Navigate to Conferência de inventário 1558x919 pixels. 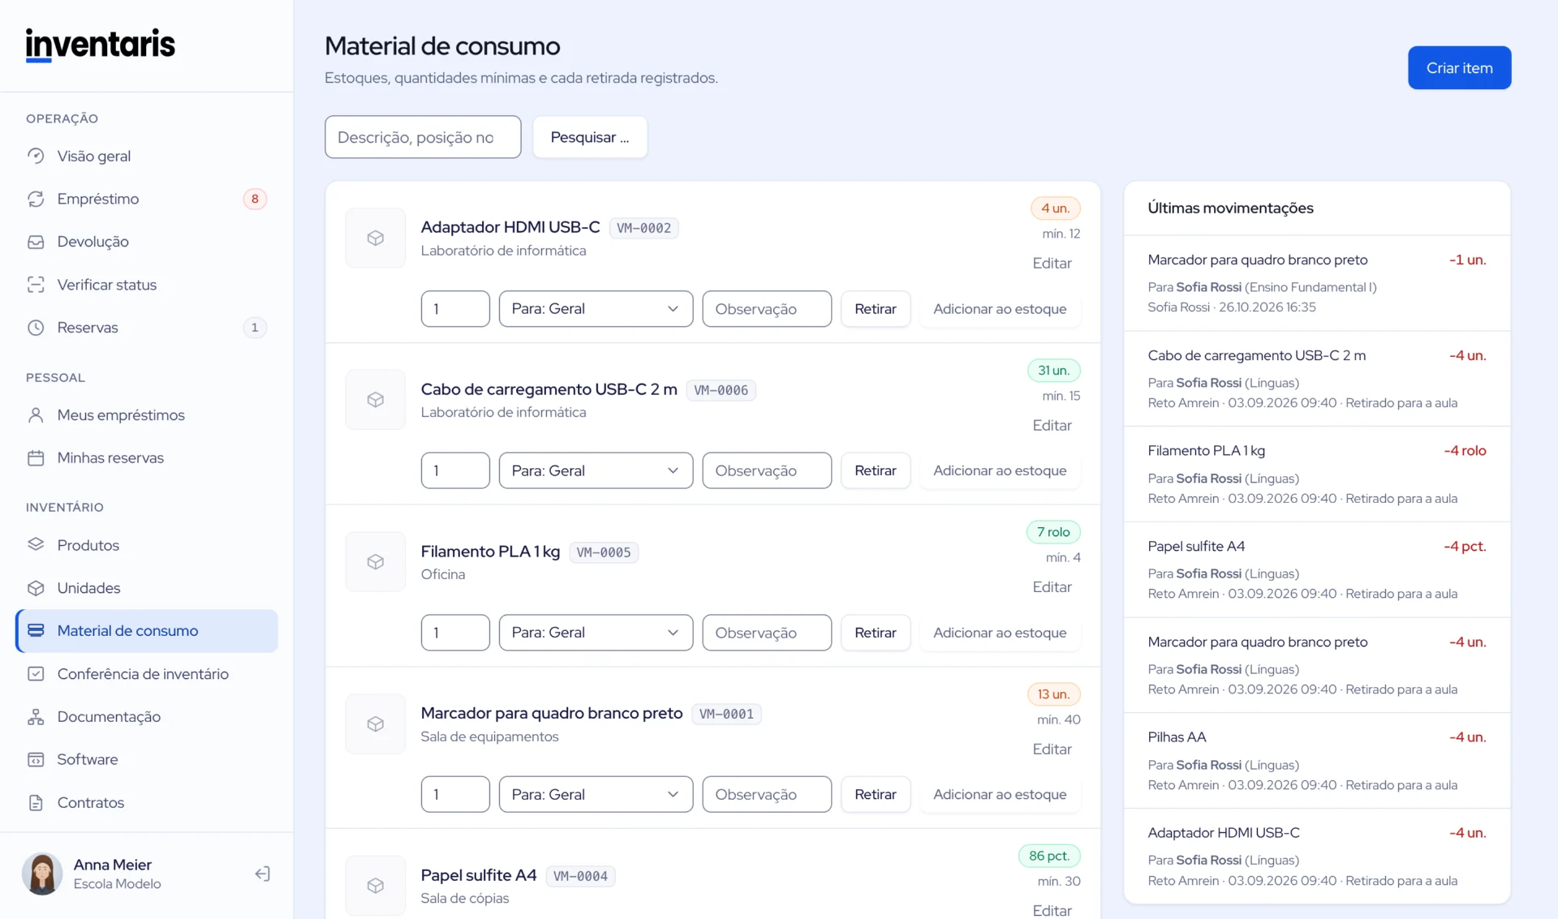pyautogui.click(x=147, y=674)
